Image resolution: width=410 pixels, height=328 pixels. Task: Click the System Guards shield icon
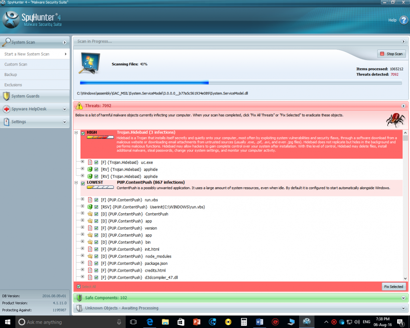6,96
